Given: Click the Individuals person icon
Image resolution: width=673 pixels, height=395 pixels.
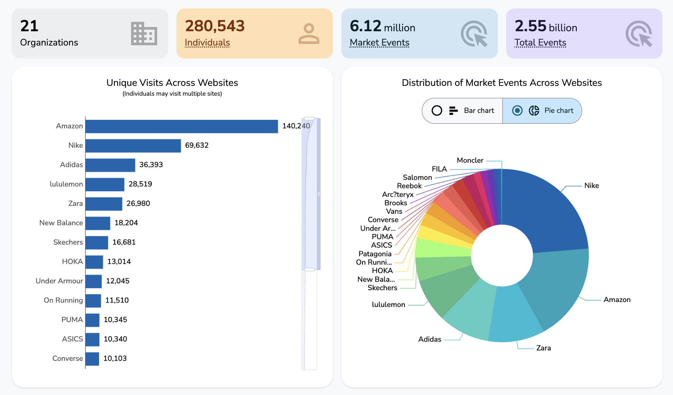Looking at the screenshot, I should coord(308,34).
